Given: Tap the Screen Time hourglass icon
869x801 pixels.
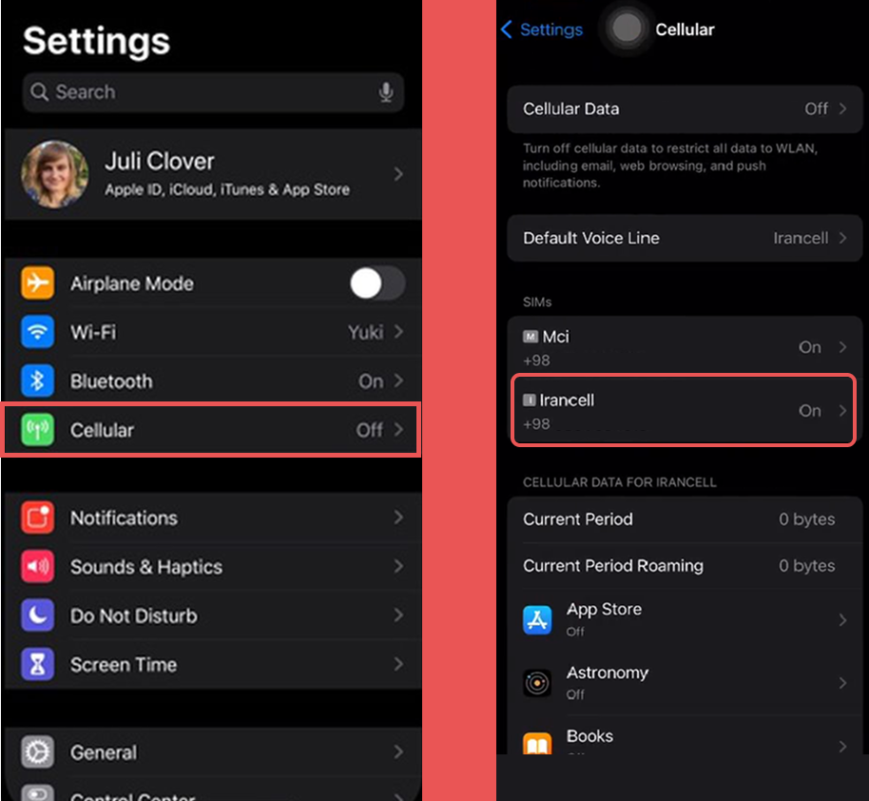Looking at the screenshot, I should tap(38, 665).
